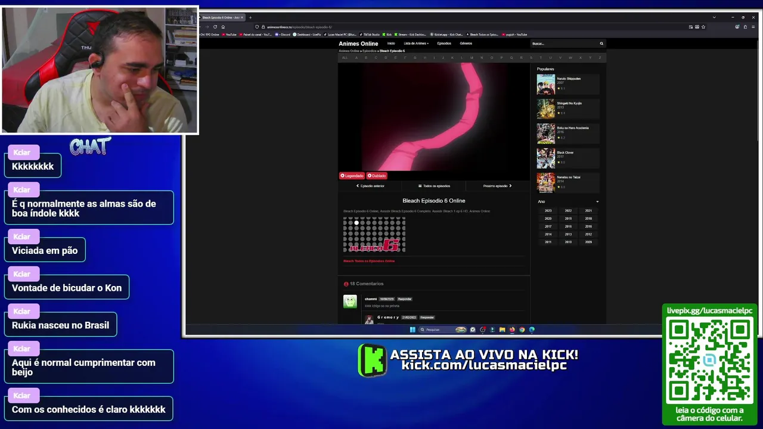763x429 pixels.
Task: Go to Proximo episodio
Action: click(497, 186)
